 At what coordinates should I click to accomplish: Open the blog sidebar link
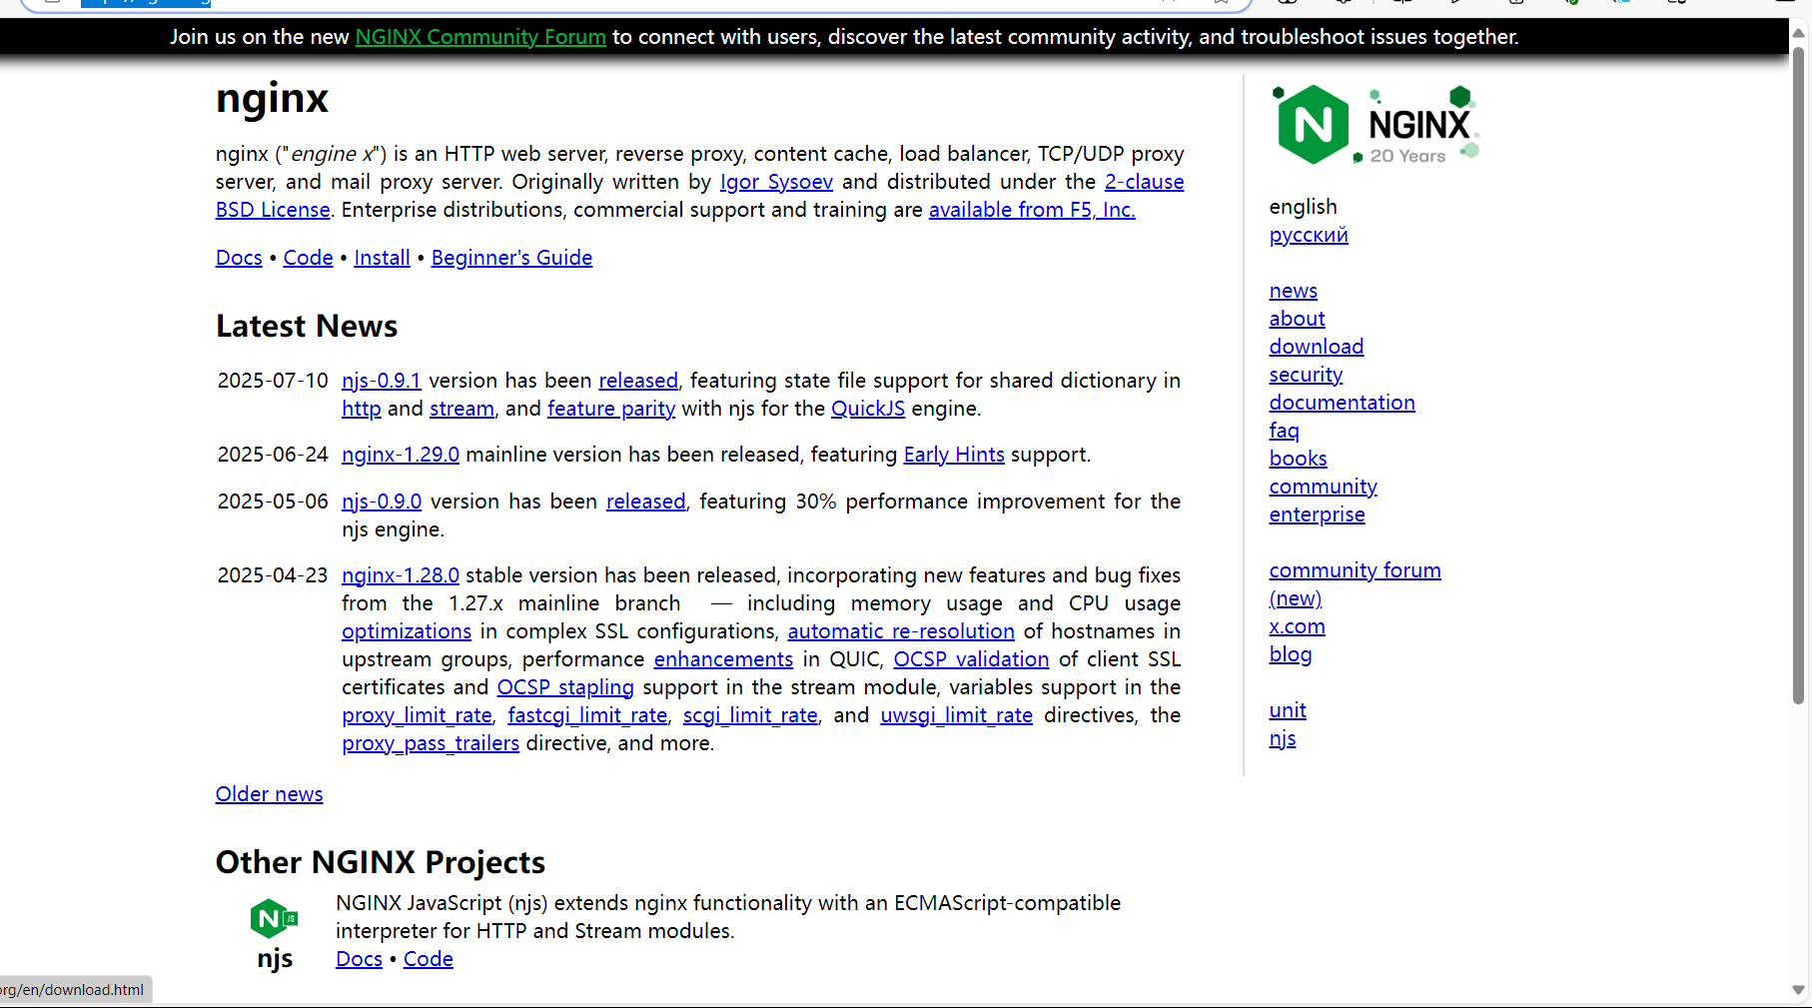click(x=1291, y=654)
